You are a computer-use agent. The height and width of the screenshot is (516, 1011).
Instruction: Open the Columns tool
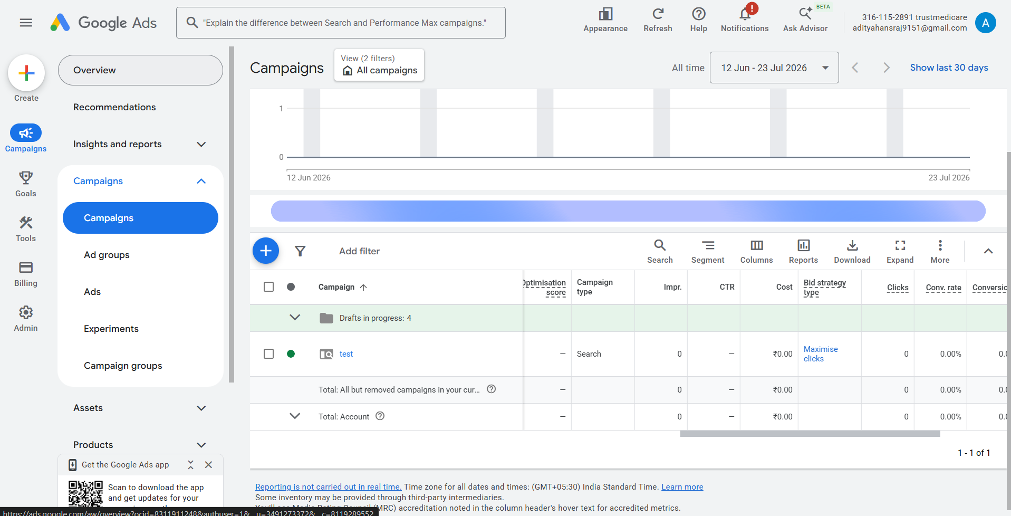pyautogui.click(x=756, y=251)
